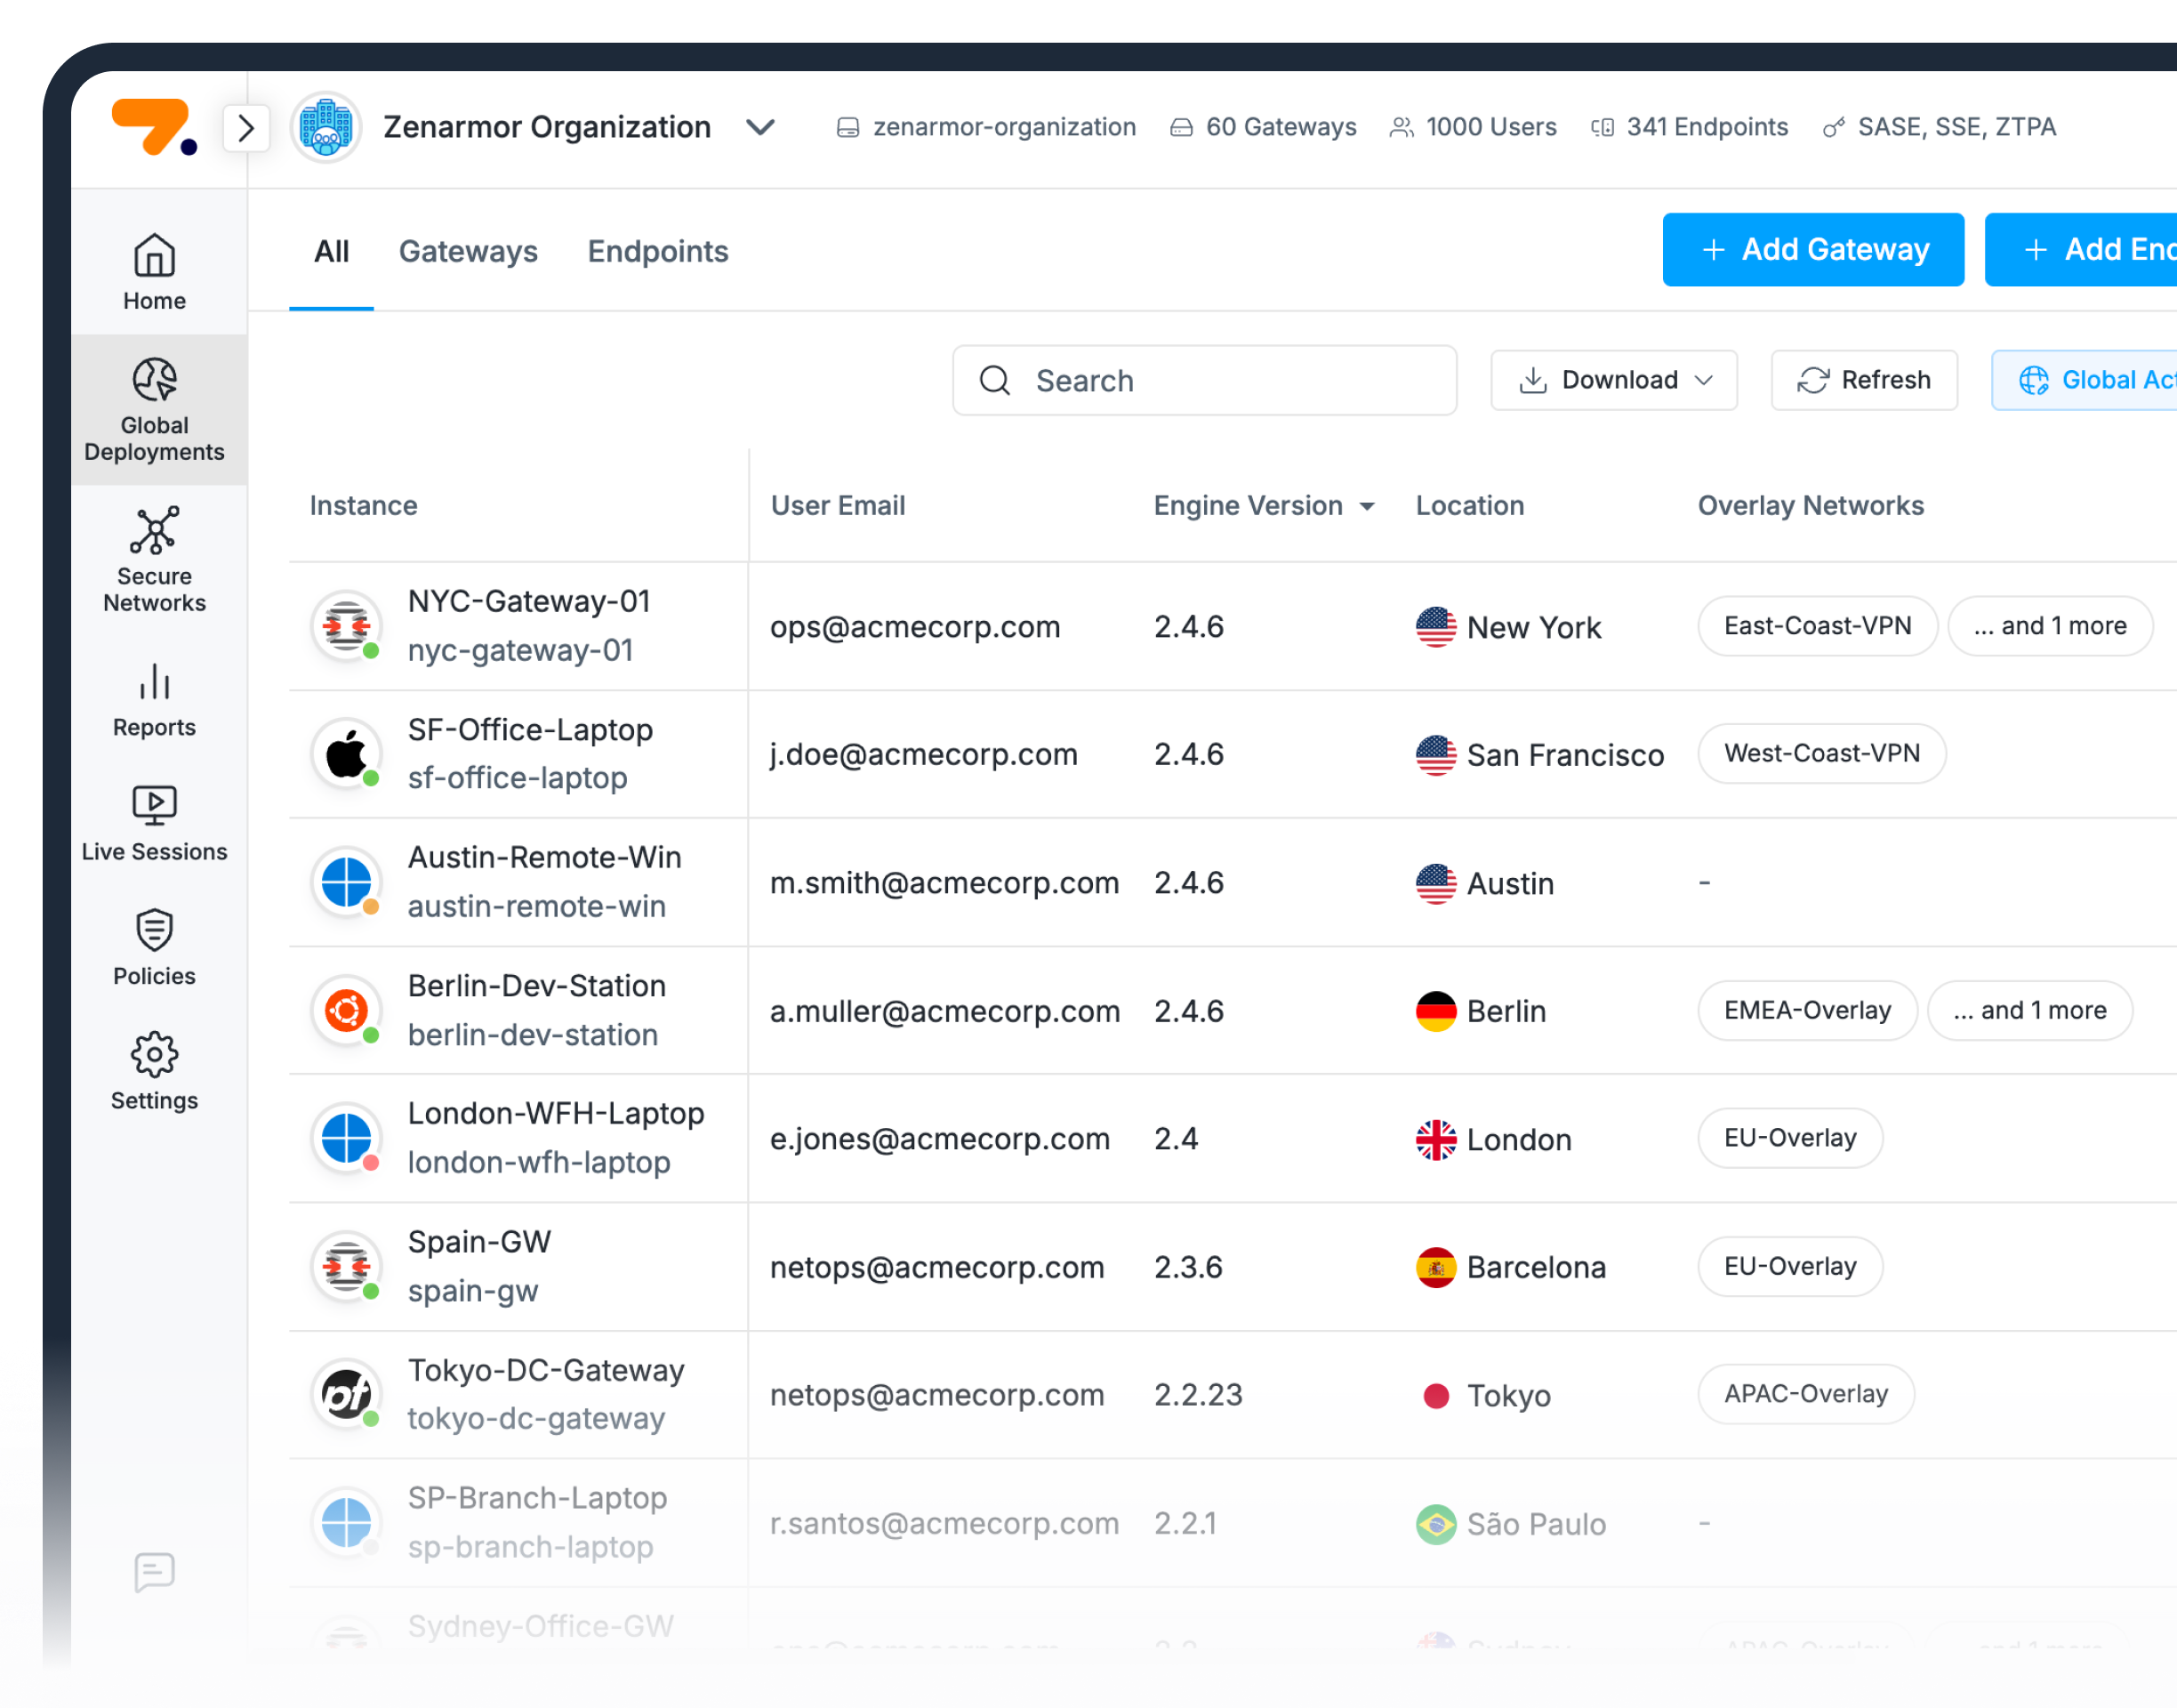Click the Zenarmor orange logo
2177x1708 pixels.
[x=152, y=128]
